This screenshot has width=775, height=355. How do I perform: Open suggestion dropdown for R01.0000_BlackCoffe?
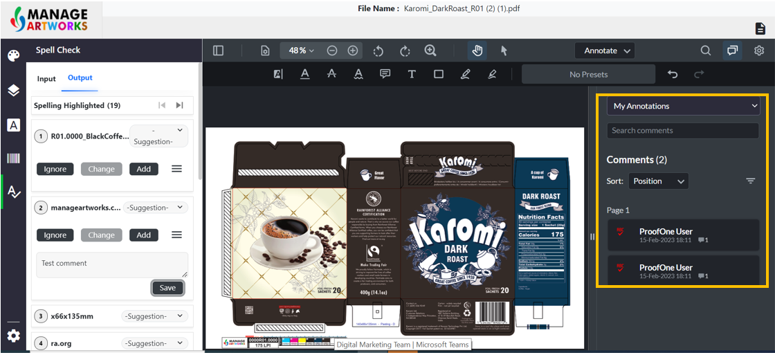click(158, 136)
